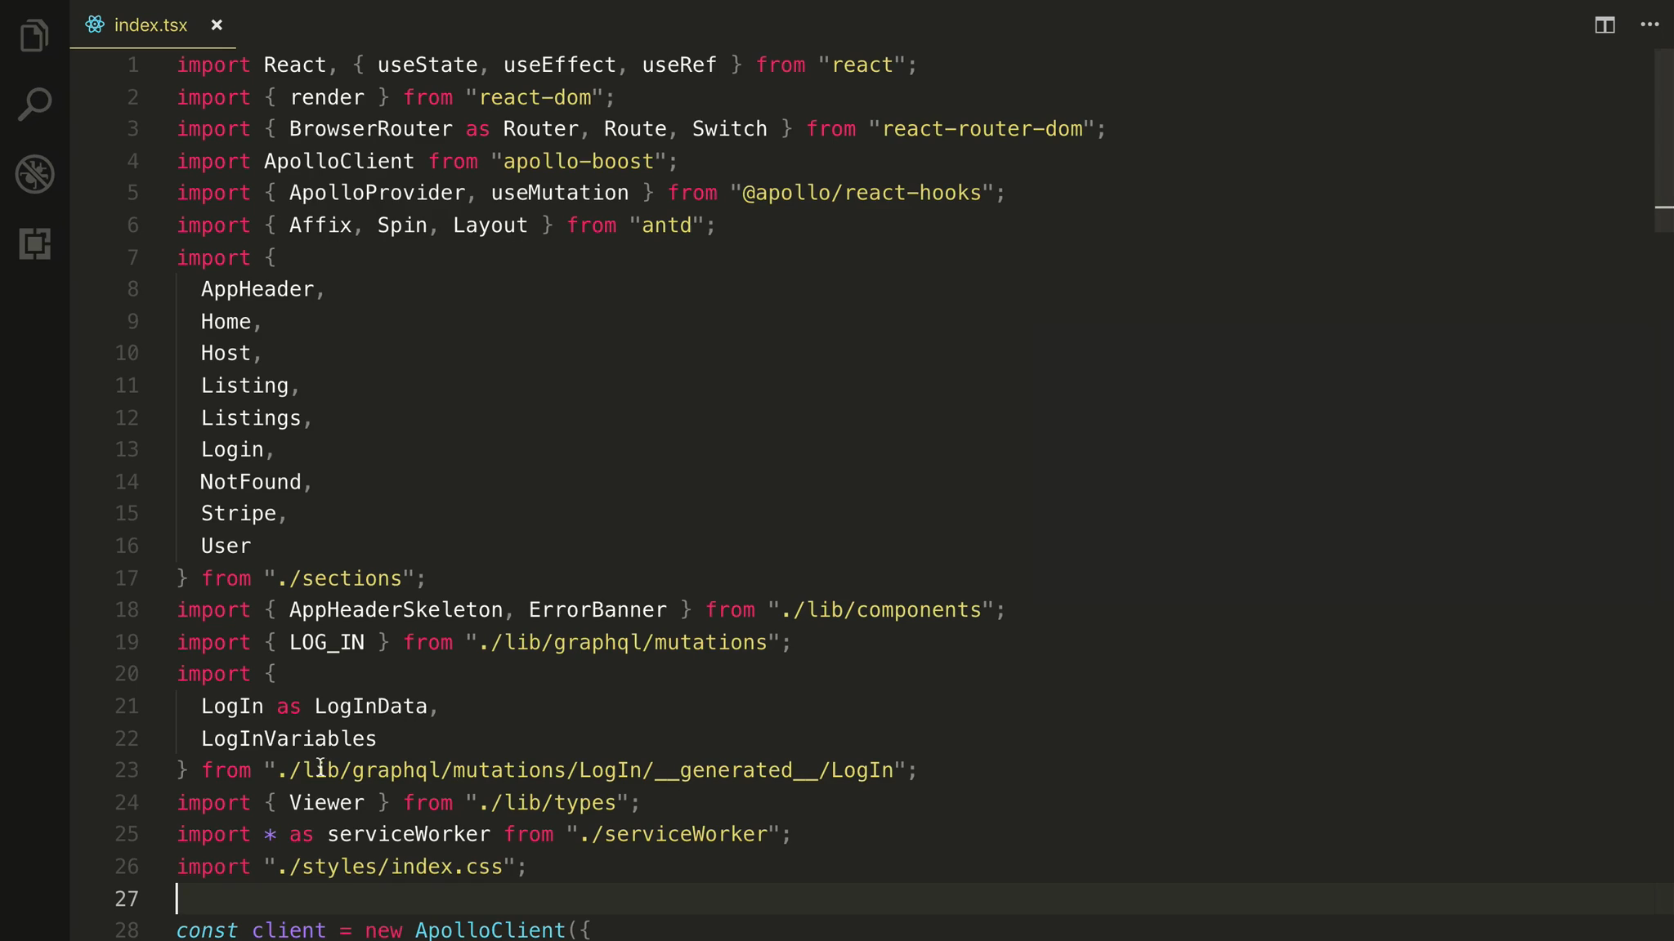Close the index.tsx tab

217,25
